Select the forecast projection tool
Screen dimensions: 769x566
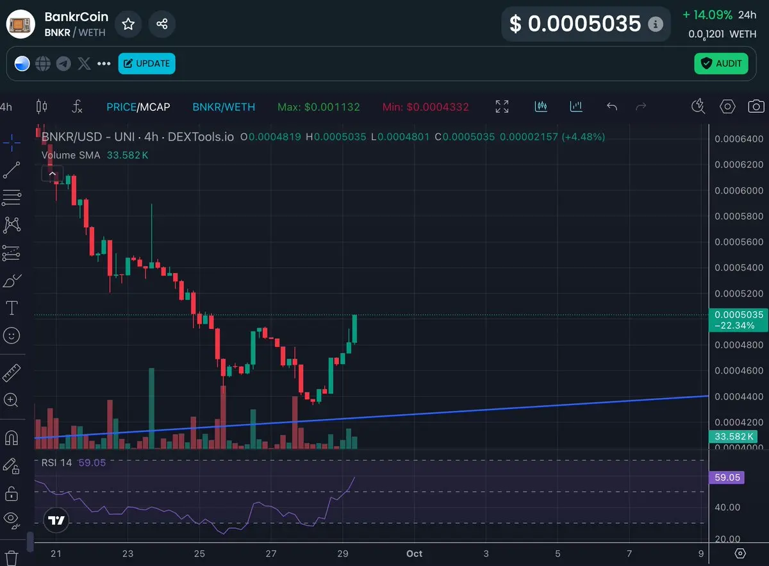12,253
